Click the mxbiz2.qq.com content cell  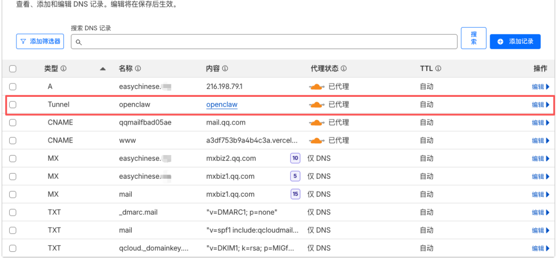click(231, 158)
